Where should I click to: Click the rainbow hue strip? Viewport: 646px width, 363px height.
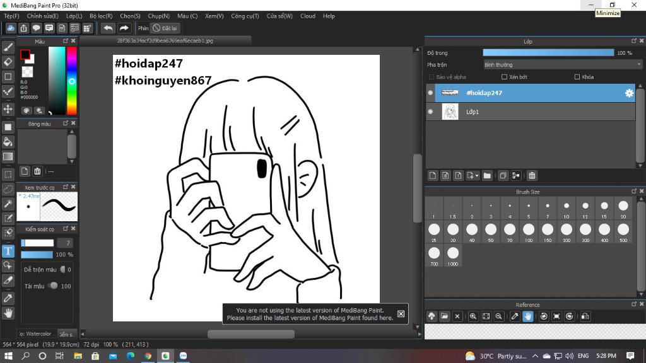pyautogui.click(x=72, y=81)
